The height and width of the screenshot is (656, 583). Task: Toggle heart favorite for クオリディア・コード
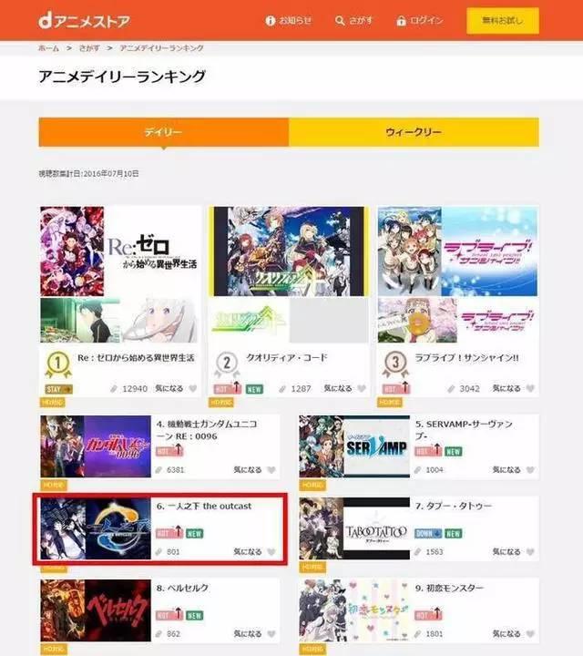362,389
